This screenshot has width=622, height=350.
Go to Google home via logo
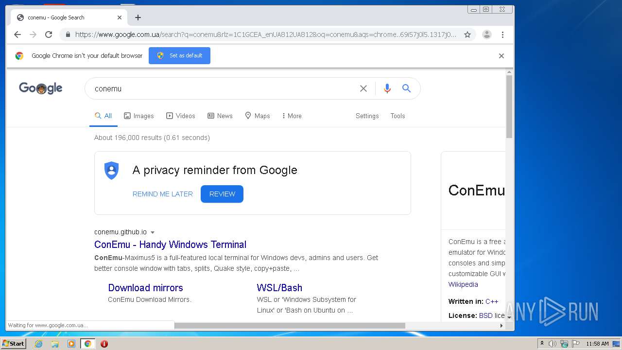pyautogui.click(x=41, y=88)
